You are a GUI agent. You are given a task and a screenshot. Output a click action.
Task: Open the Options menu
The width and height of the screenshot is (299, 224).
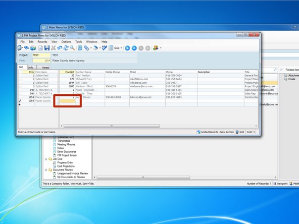66,42
